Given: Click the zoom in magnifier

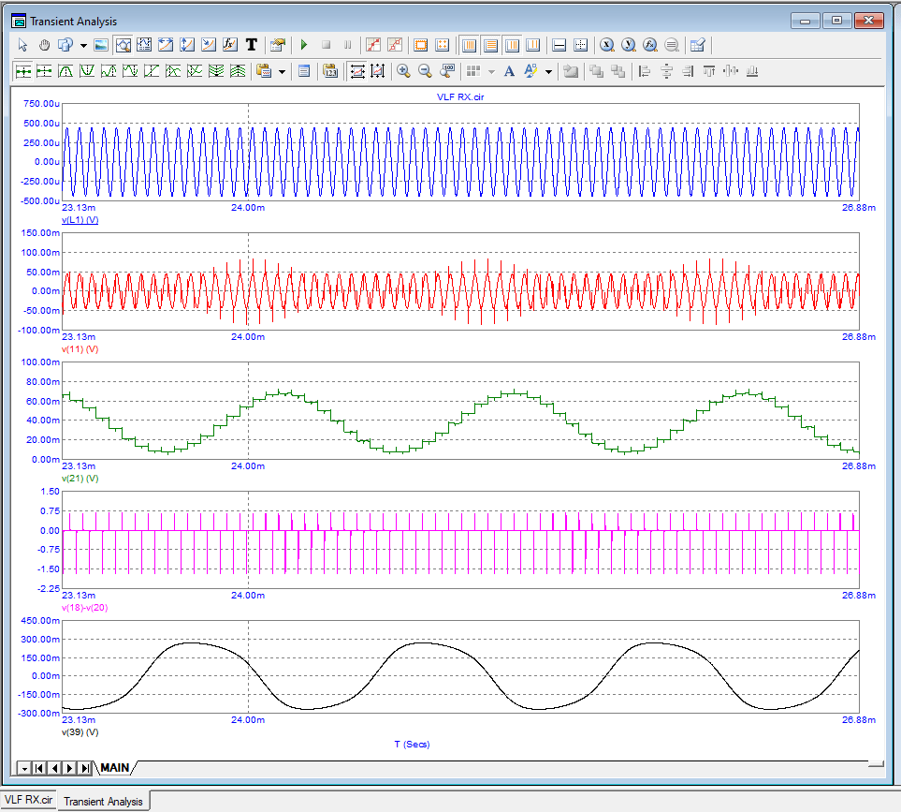Looking at the screenshot, I should (403, 71).
